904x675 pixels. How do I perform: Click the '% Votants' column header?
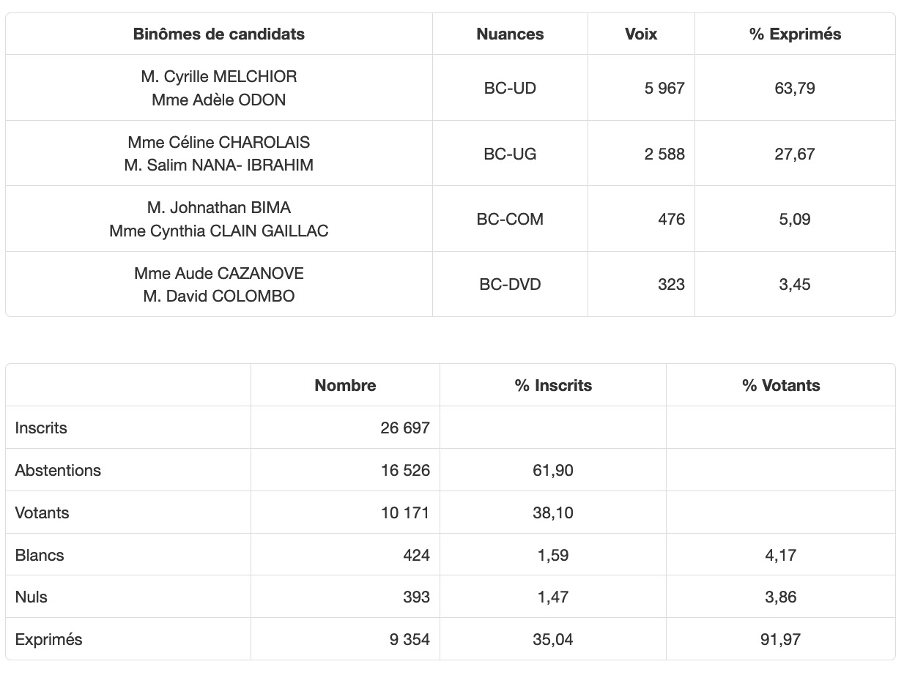click(x=781, y=385)
